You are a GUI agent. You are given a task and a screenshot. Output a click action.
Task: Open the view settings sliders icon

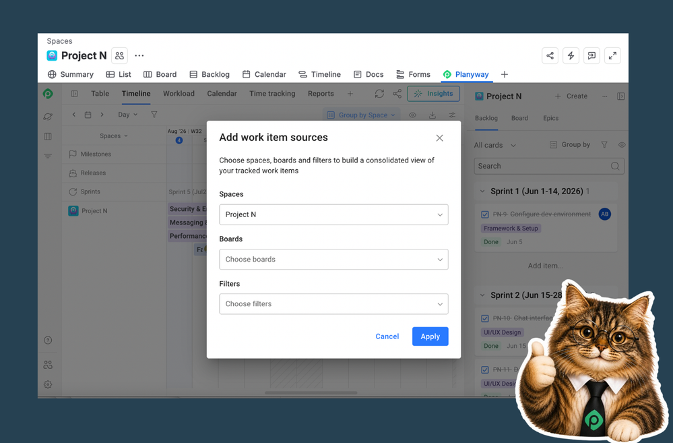(452, 115)
